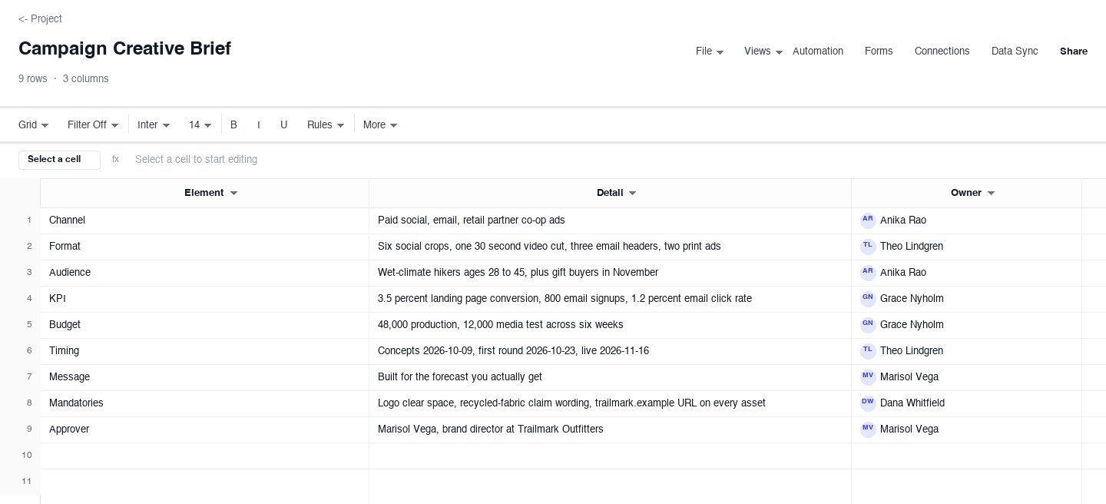The image size is (1106, 504).
Task: Select the 'Format' cell
Action: [204, 247]
